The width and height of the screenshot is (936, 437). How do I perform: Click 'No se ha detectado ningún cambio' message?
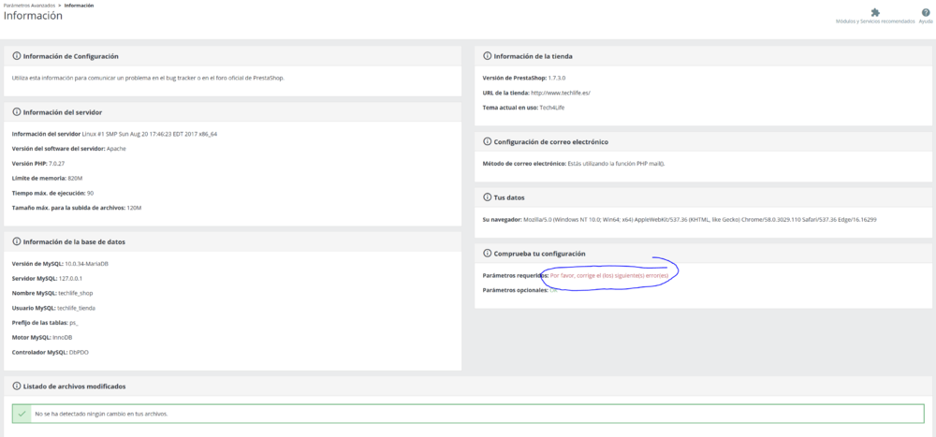pos(101,414)
